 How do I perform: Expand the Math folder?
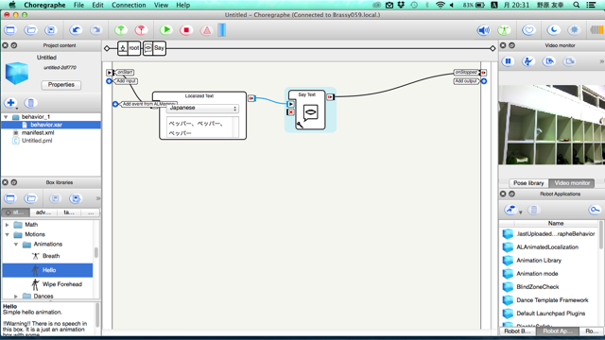(x=7, y=225)
